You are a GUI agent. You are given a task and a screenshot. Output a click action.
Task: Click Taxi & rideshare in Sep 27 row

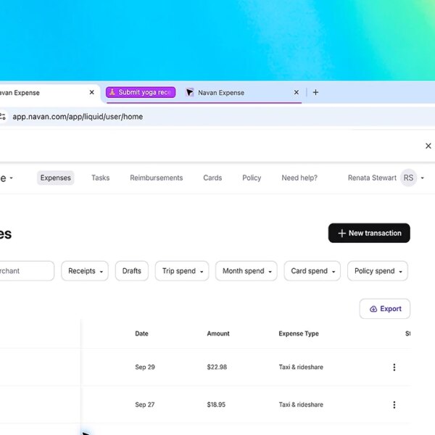301,405
